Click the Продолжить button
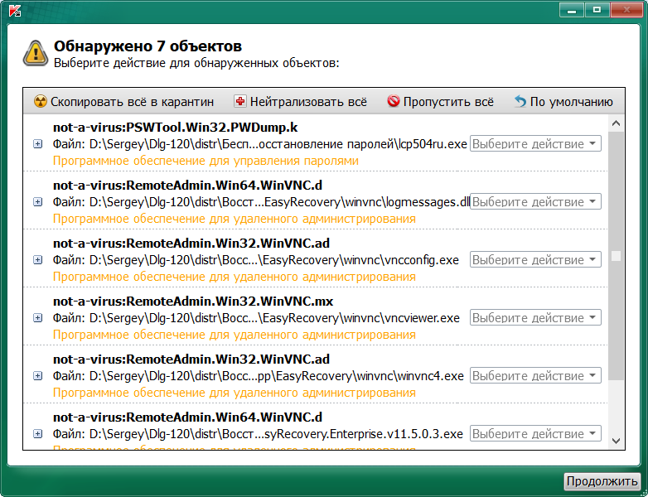 tap(602, 481)
